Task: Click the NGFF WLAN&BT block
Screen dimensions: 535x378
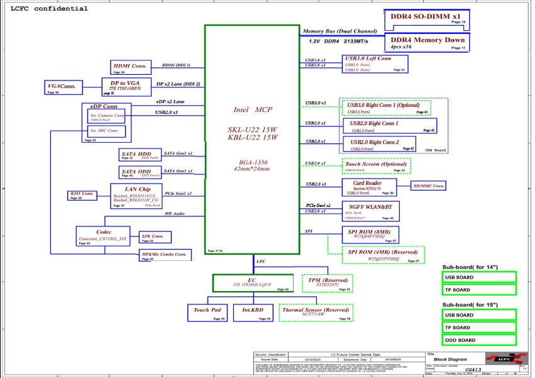Action: 370,211
